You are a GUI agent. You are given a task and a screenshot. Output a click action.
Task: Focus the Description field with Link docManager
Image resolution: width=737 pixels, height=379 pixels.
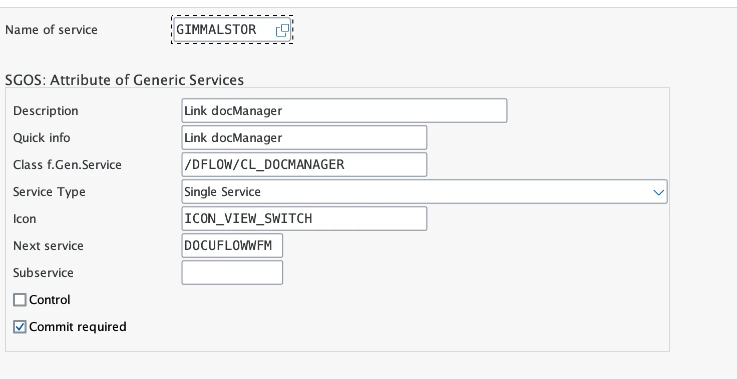point(344,110)
